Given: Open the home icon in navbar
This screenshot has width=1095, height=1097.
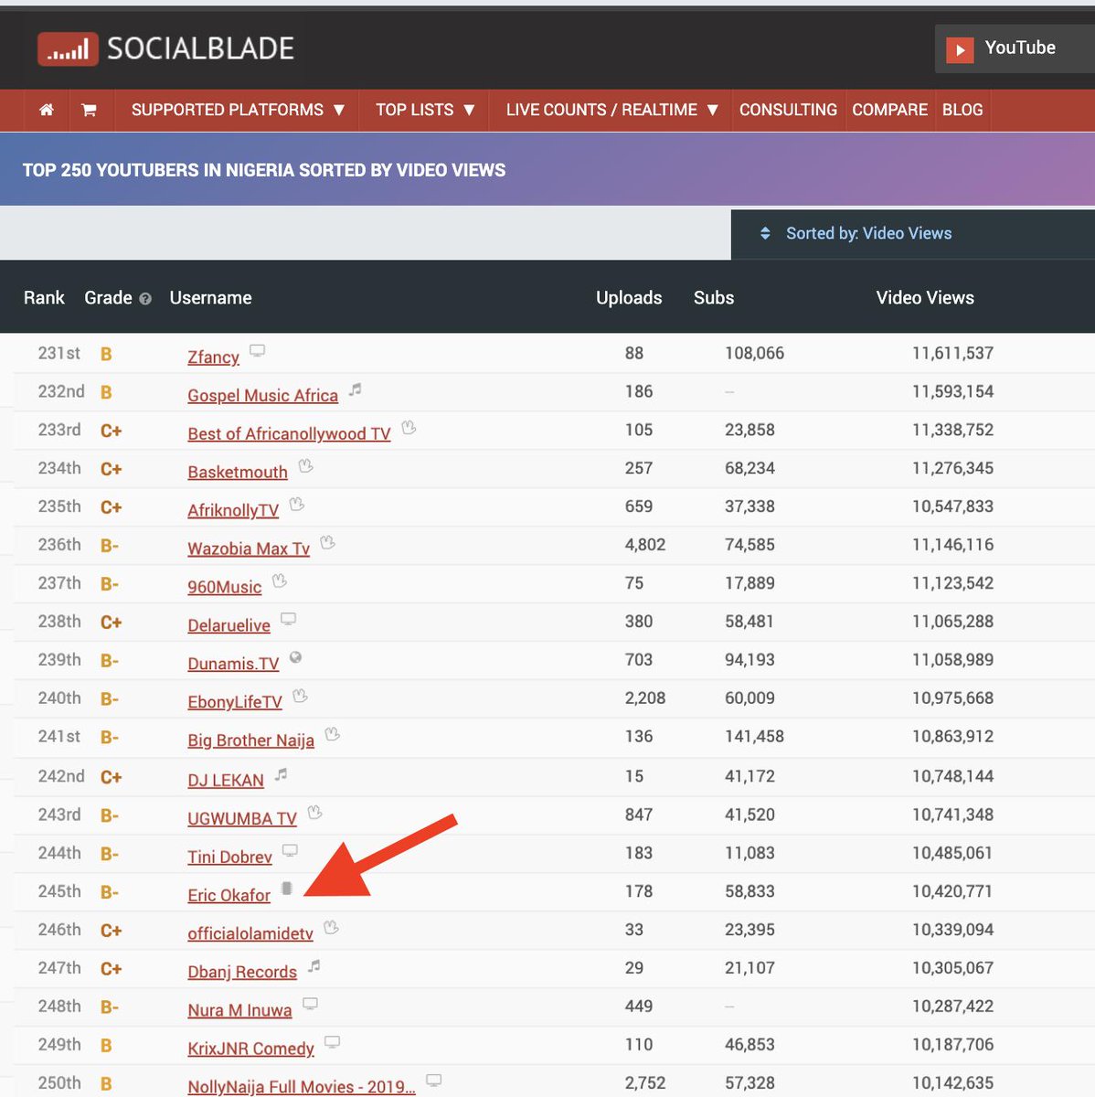Looking at the screenshot, I should tap(47, 110).
